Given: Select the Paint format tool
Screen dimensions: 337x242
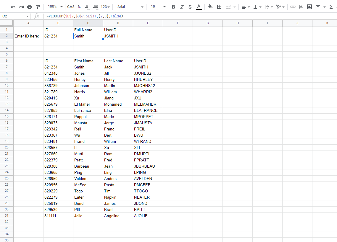Looking at the screenshot, I should pyautogui.click(x=38, y=6).
